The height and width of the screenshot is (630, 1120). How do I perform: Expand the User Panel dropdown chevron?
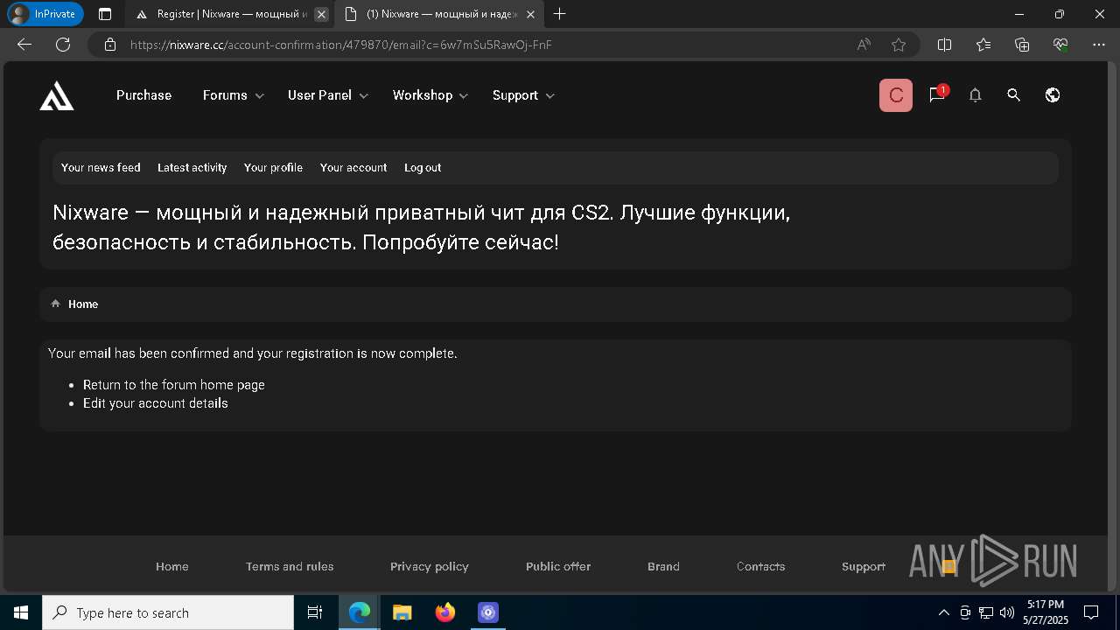364,96
